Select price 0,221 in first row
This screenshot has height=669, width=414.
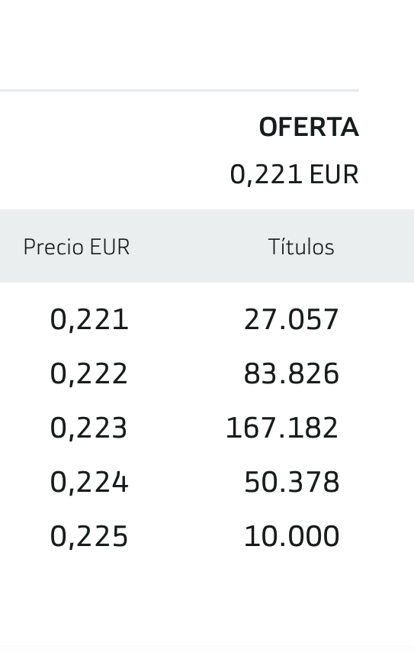tap(89, 319)
